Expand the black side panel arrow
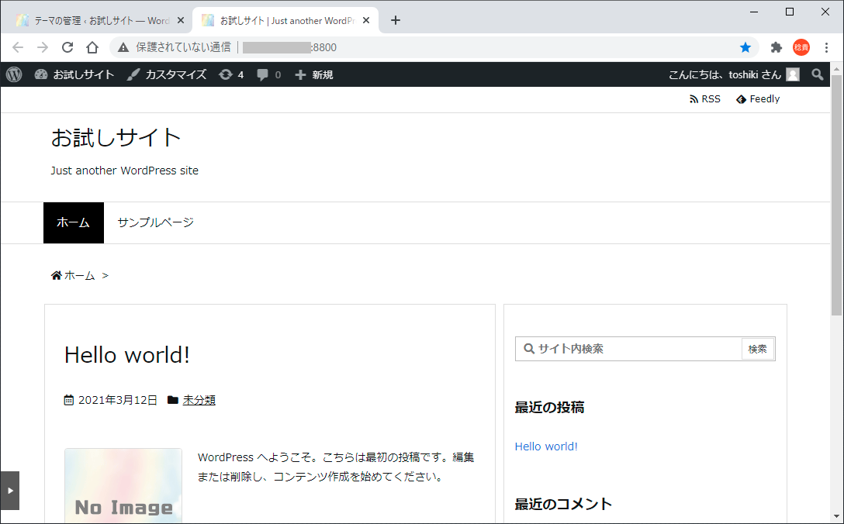The image size is (844, 524). 10,491
